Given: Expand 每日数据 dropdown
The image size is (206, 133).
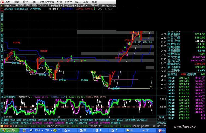Looking at the screenshot, I should point(70,5).
